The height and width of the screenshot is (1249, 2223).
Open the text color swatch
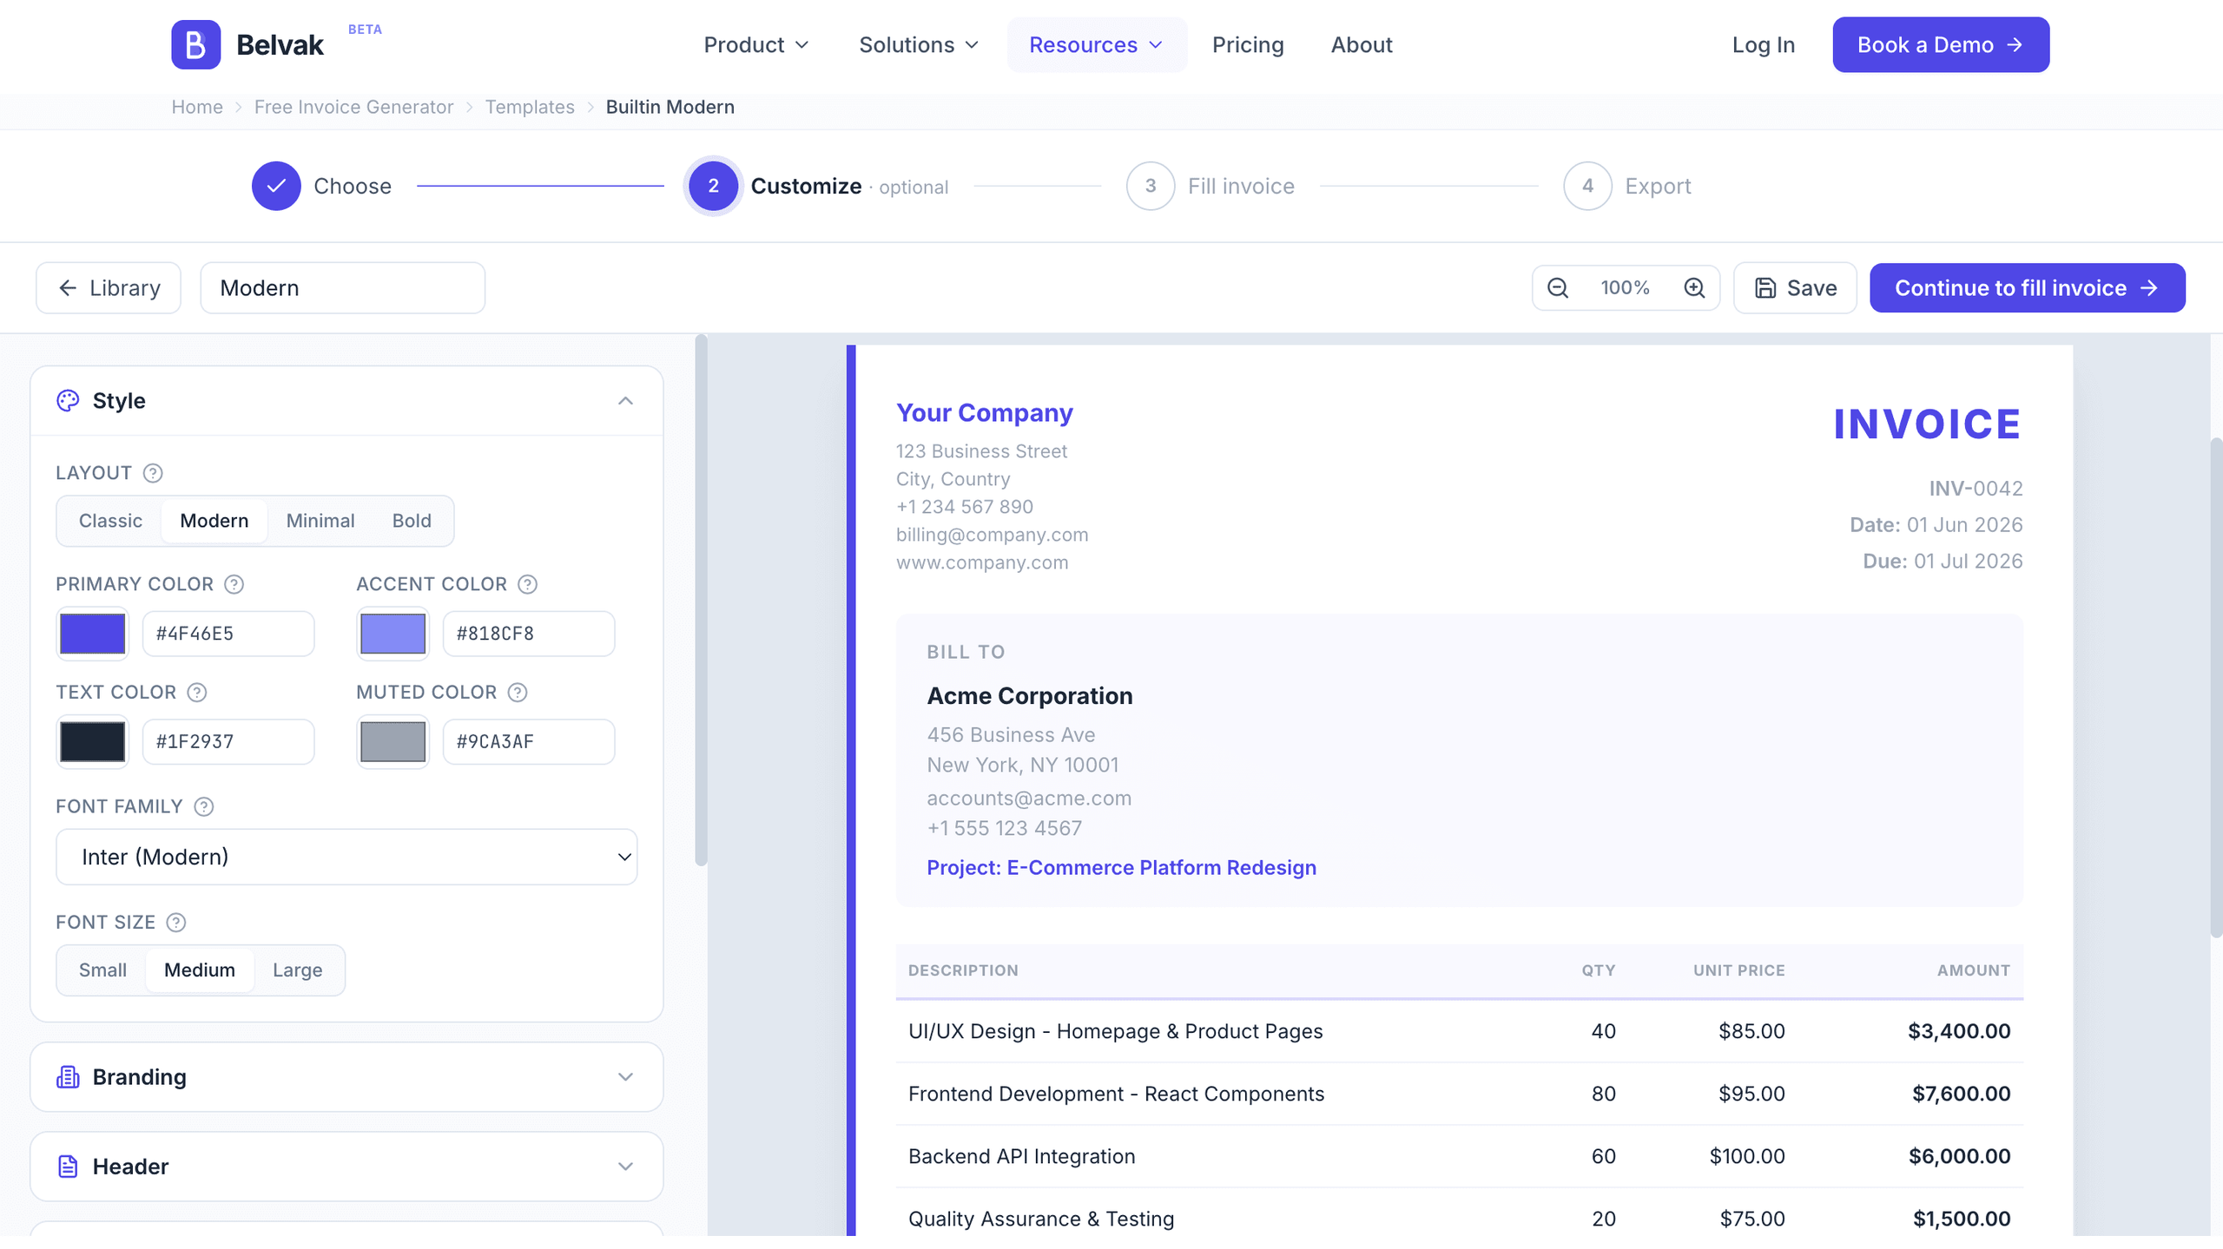(x=92, y=742)
